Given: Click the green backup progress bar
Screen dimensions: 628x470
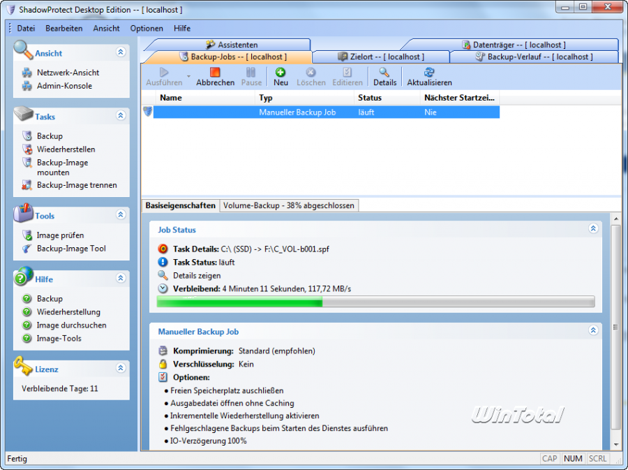Looking at the screenshot, I should tap(375, 301).
